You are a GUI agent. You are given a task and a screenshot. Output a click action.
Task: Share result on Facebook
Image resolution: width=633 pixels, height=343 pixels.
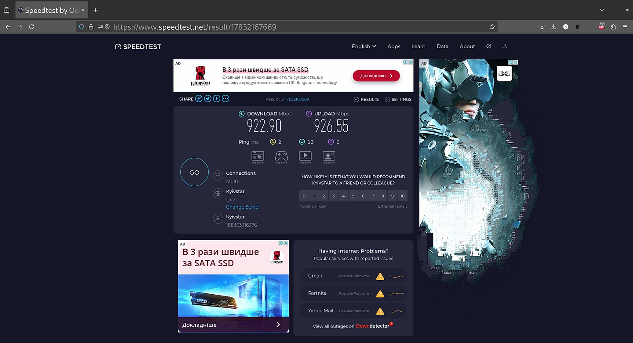pos(217,99)
